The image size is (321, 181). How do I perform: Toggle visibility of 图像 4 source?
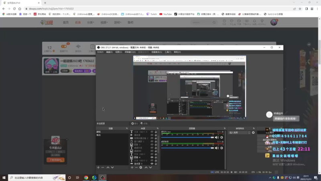tap(152, 157)
